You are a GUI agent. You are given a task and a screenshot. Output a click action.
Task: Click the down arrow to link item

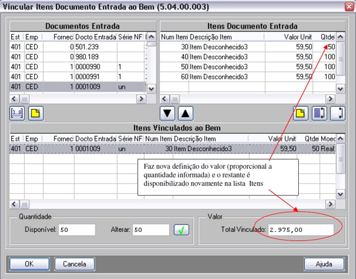167,113
